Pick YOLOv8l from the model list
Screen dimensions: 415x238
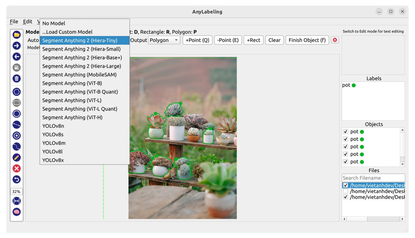[85, 151]
